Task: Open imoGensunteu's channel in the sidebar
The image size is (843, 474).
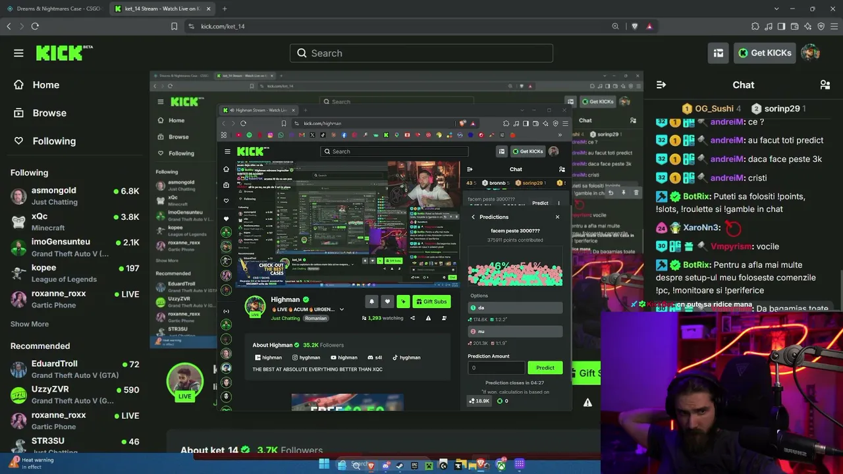Action: (75, 247)
